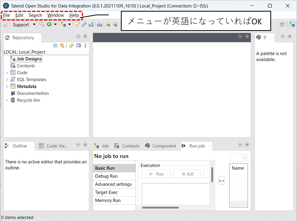
Task: Switch to the Contexts tab
Action: [127, 146]
